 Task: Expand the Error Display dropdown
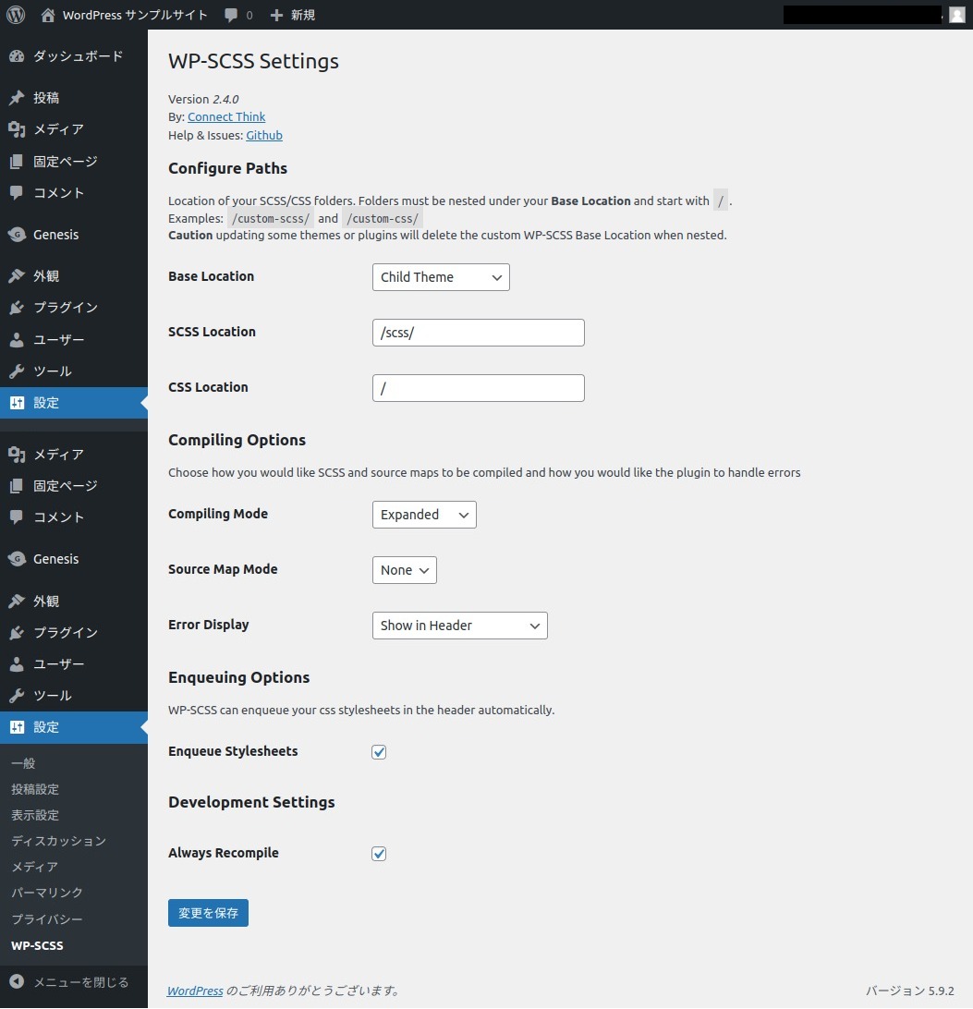tap(459, 626)
